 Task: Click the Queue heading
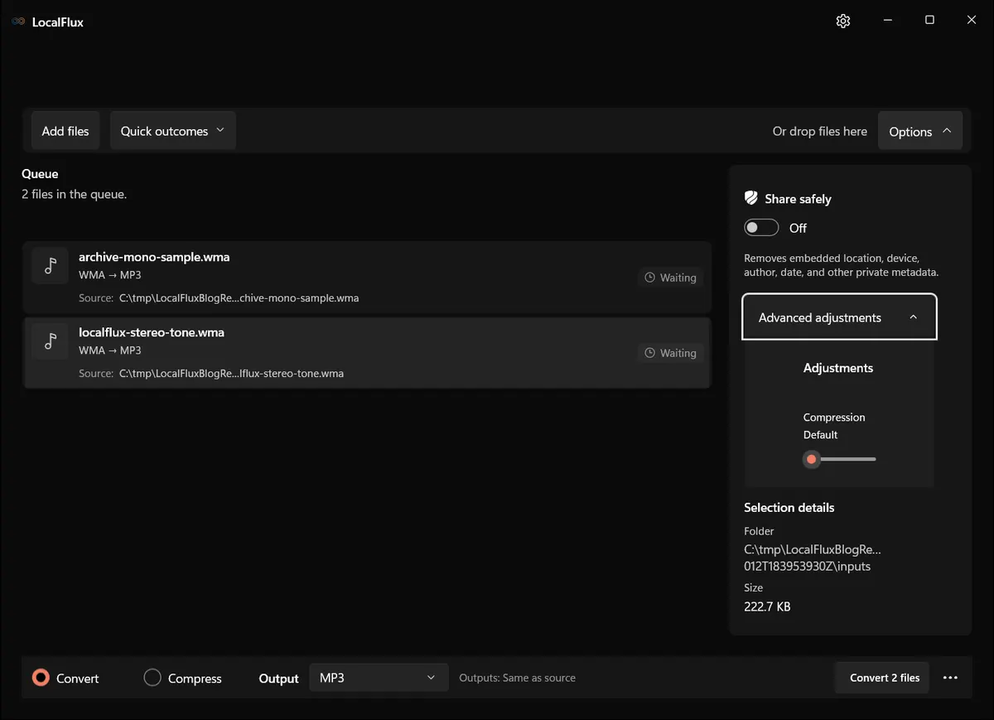[x=40, y=174]
